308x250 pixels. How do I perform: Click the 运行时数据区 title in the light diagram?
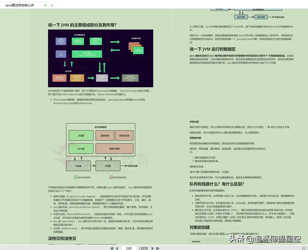[101, 127]
